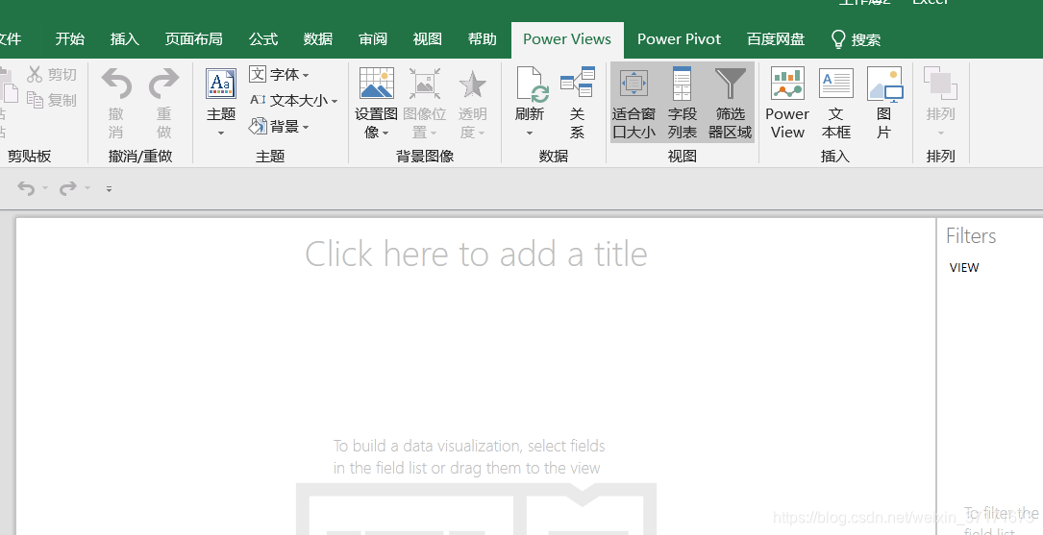Expand the Refresh (刷新) dropdown arrow
Image resolution: width=1043 pixels, height=535 pixels.
530,134
